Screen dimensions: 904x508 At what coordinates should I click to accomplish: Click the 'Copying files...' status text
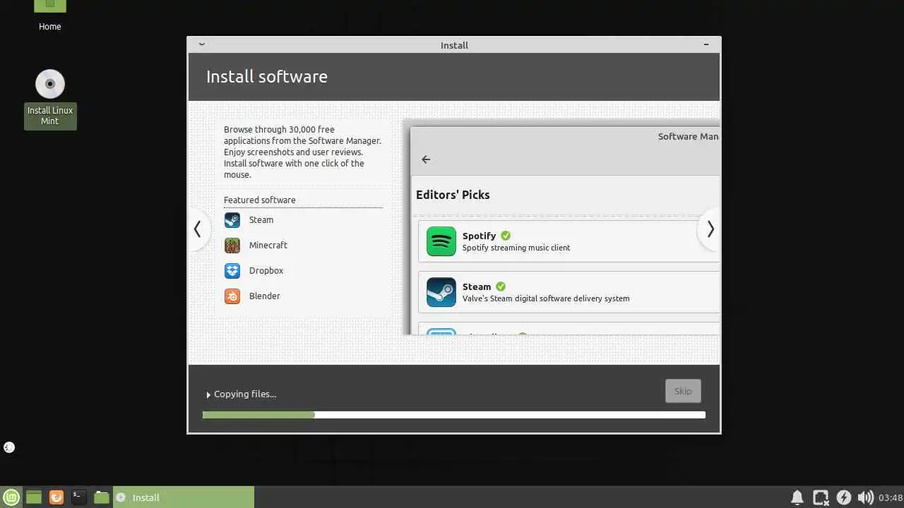click(x=245, y=394)
